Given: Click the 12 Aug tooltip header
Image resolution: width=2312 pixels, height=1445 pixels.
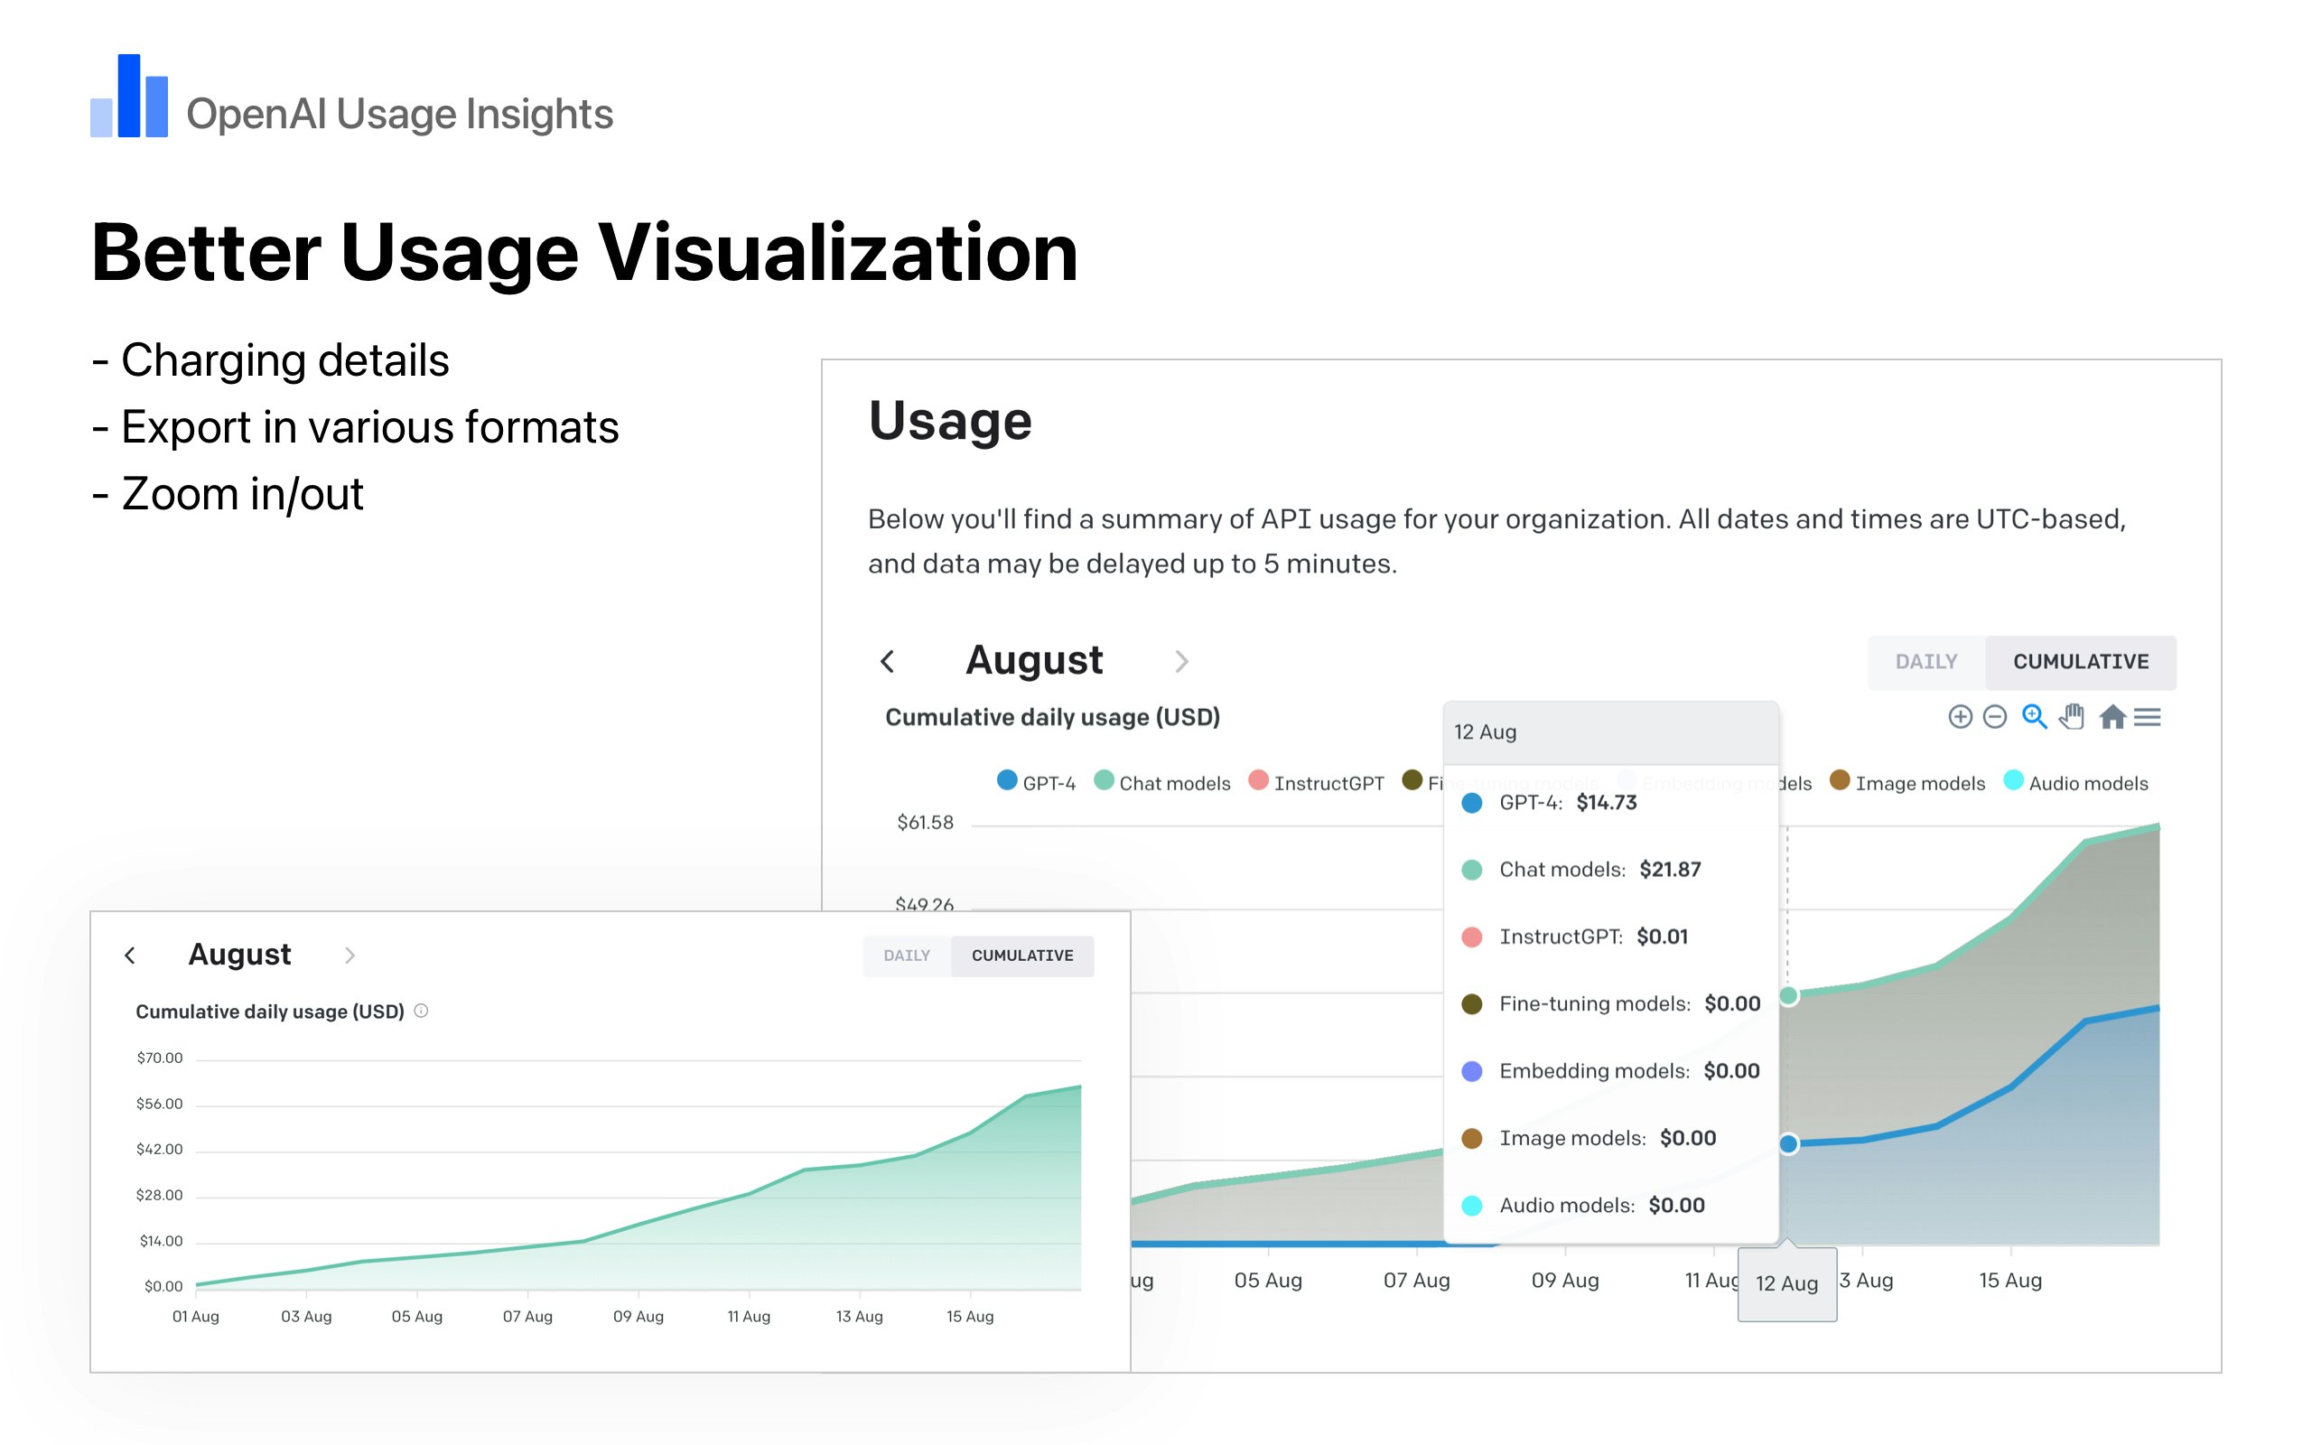Looking at the screenshot, I should (1611, 732).
